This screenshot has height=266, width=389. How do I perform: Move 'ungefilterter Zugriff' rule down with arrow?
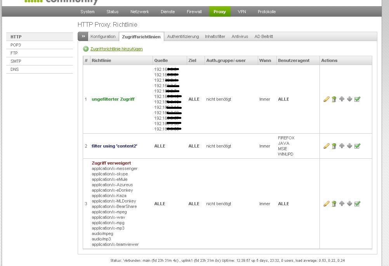349,99
